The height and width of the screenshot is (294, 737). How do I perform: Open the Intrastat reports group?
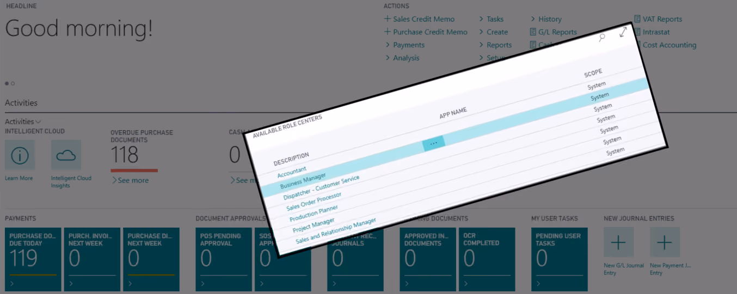[652, 32]
